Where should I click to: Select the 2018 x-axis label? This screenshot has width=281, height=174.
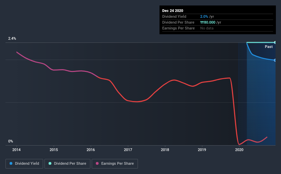165,150
